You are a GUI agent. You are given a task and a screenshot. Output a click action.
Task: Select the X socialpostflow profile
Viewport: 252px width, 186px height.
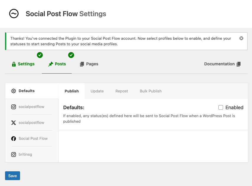[x=32, y=123]
